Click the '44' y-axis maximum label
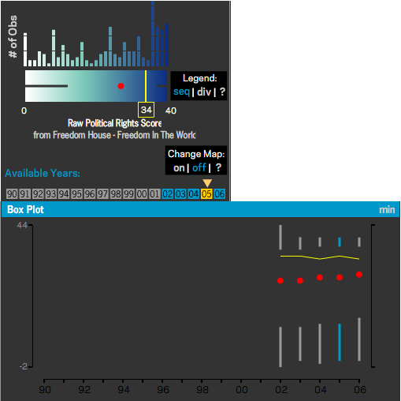This screenshot has height=401, width=401. (22, 225)
